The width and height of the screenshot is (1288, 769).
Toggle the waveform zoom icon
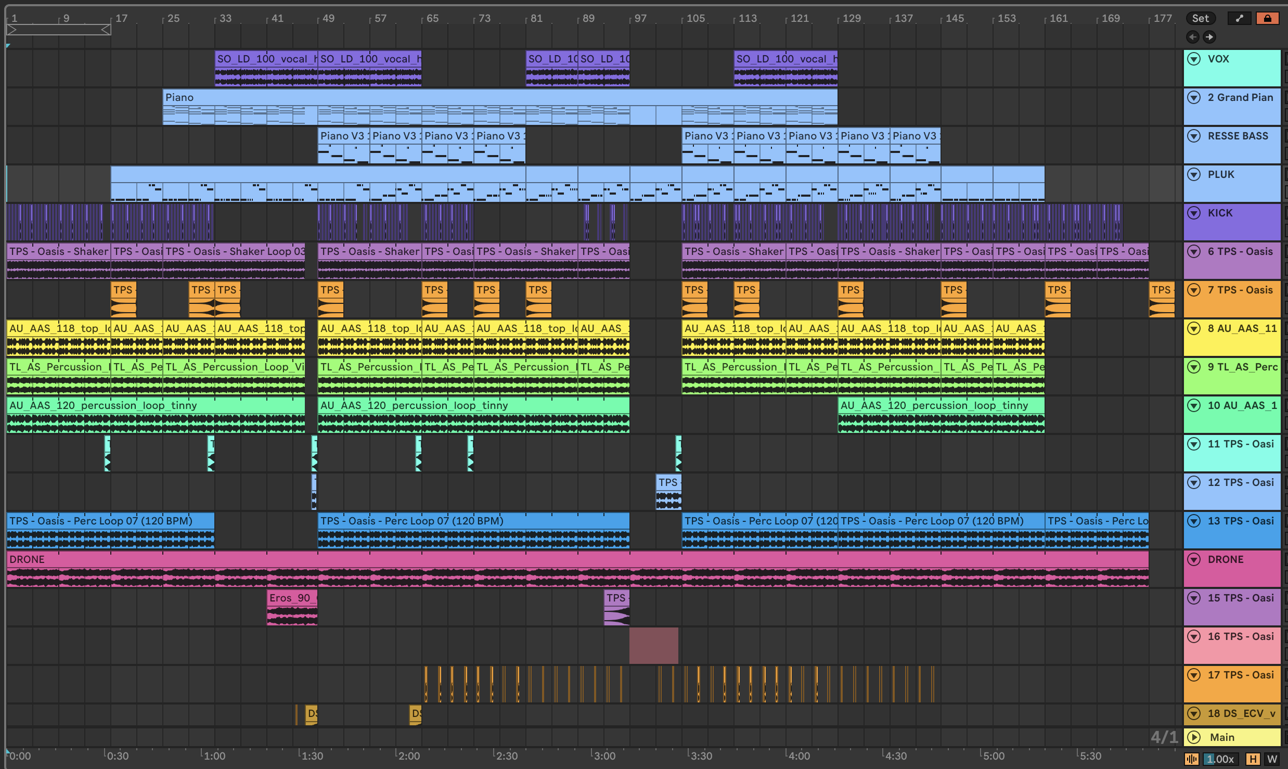(x=1192, y=759)
